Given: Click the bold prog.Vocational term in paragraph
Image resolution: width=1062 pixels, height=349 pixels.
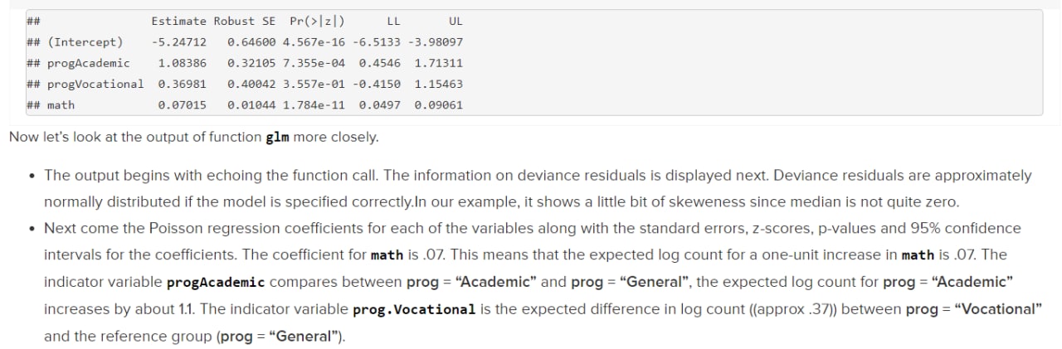Looking at the screenshot, I should [414, 309].
